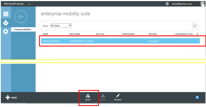This screenshot has width=206, height=107.
Task: Open the settings gear in sidebar
Action: (x=6, y=32)
